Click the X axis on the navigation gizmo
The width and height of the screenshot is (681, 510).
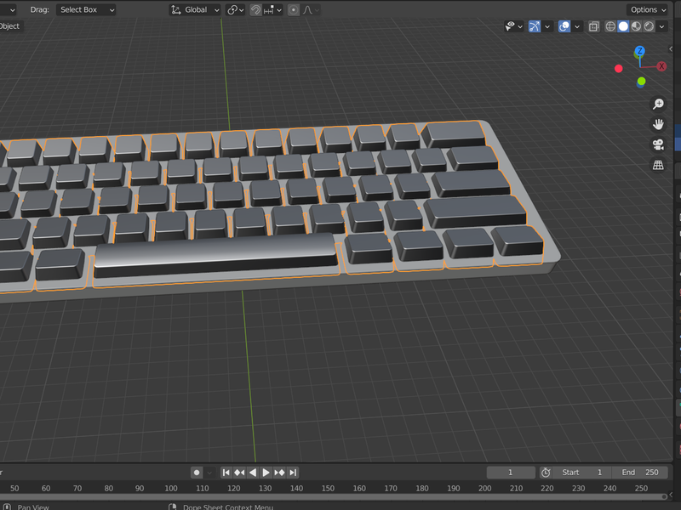coord(661,66)
